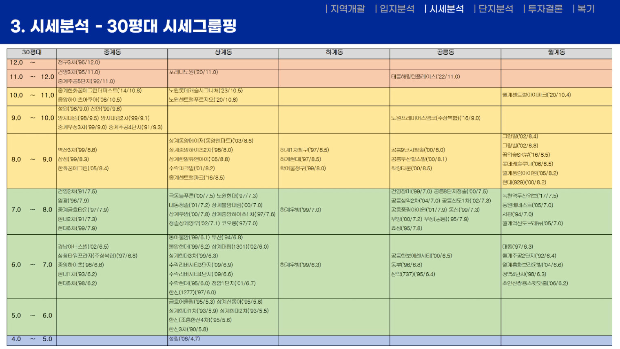The image size is (620, 349).
Task: Select the 중계동 column header
Action: coord(112,53)
